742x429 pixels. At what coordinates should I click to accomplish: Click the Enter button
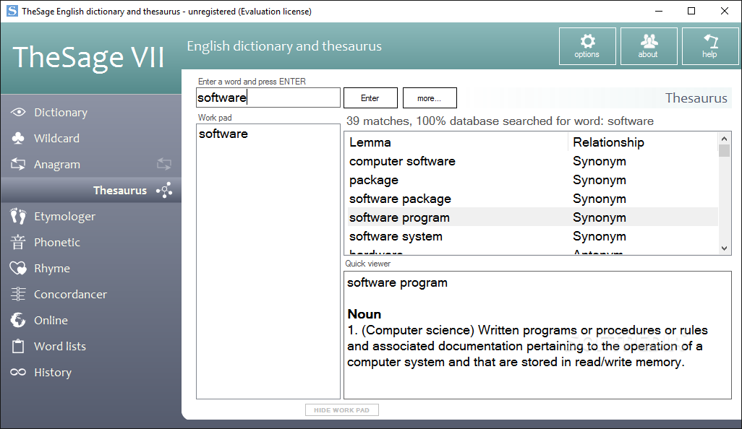coord(370,97)
